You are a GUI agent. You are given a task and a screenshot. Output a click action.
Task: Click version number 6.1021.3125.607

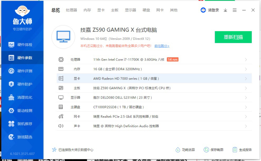click(22, 154)
